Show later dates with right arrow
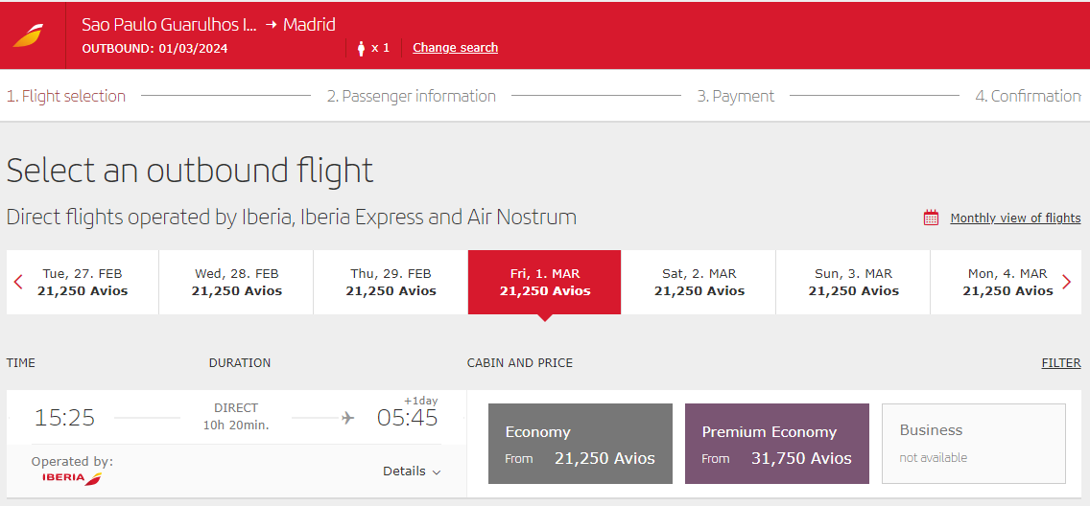Viewport: 1090px width, 506px height. tap(1066, 282)
